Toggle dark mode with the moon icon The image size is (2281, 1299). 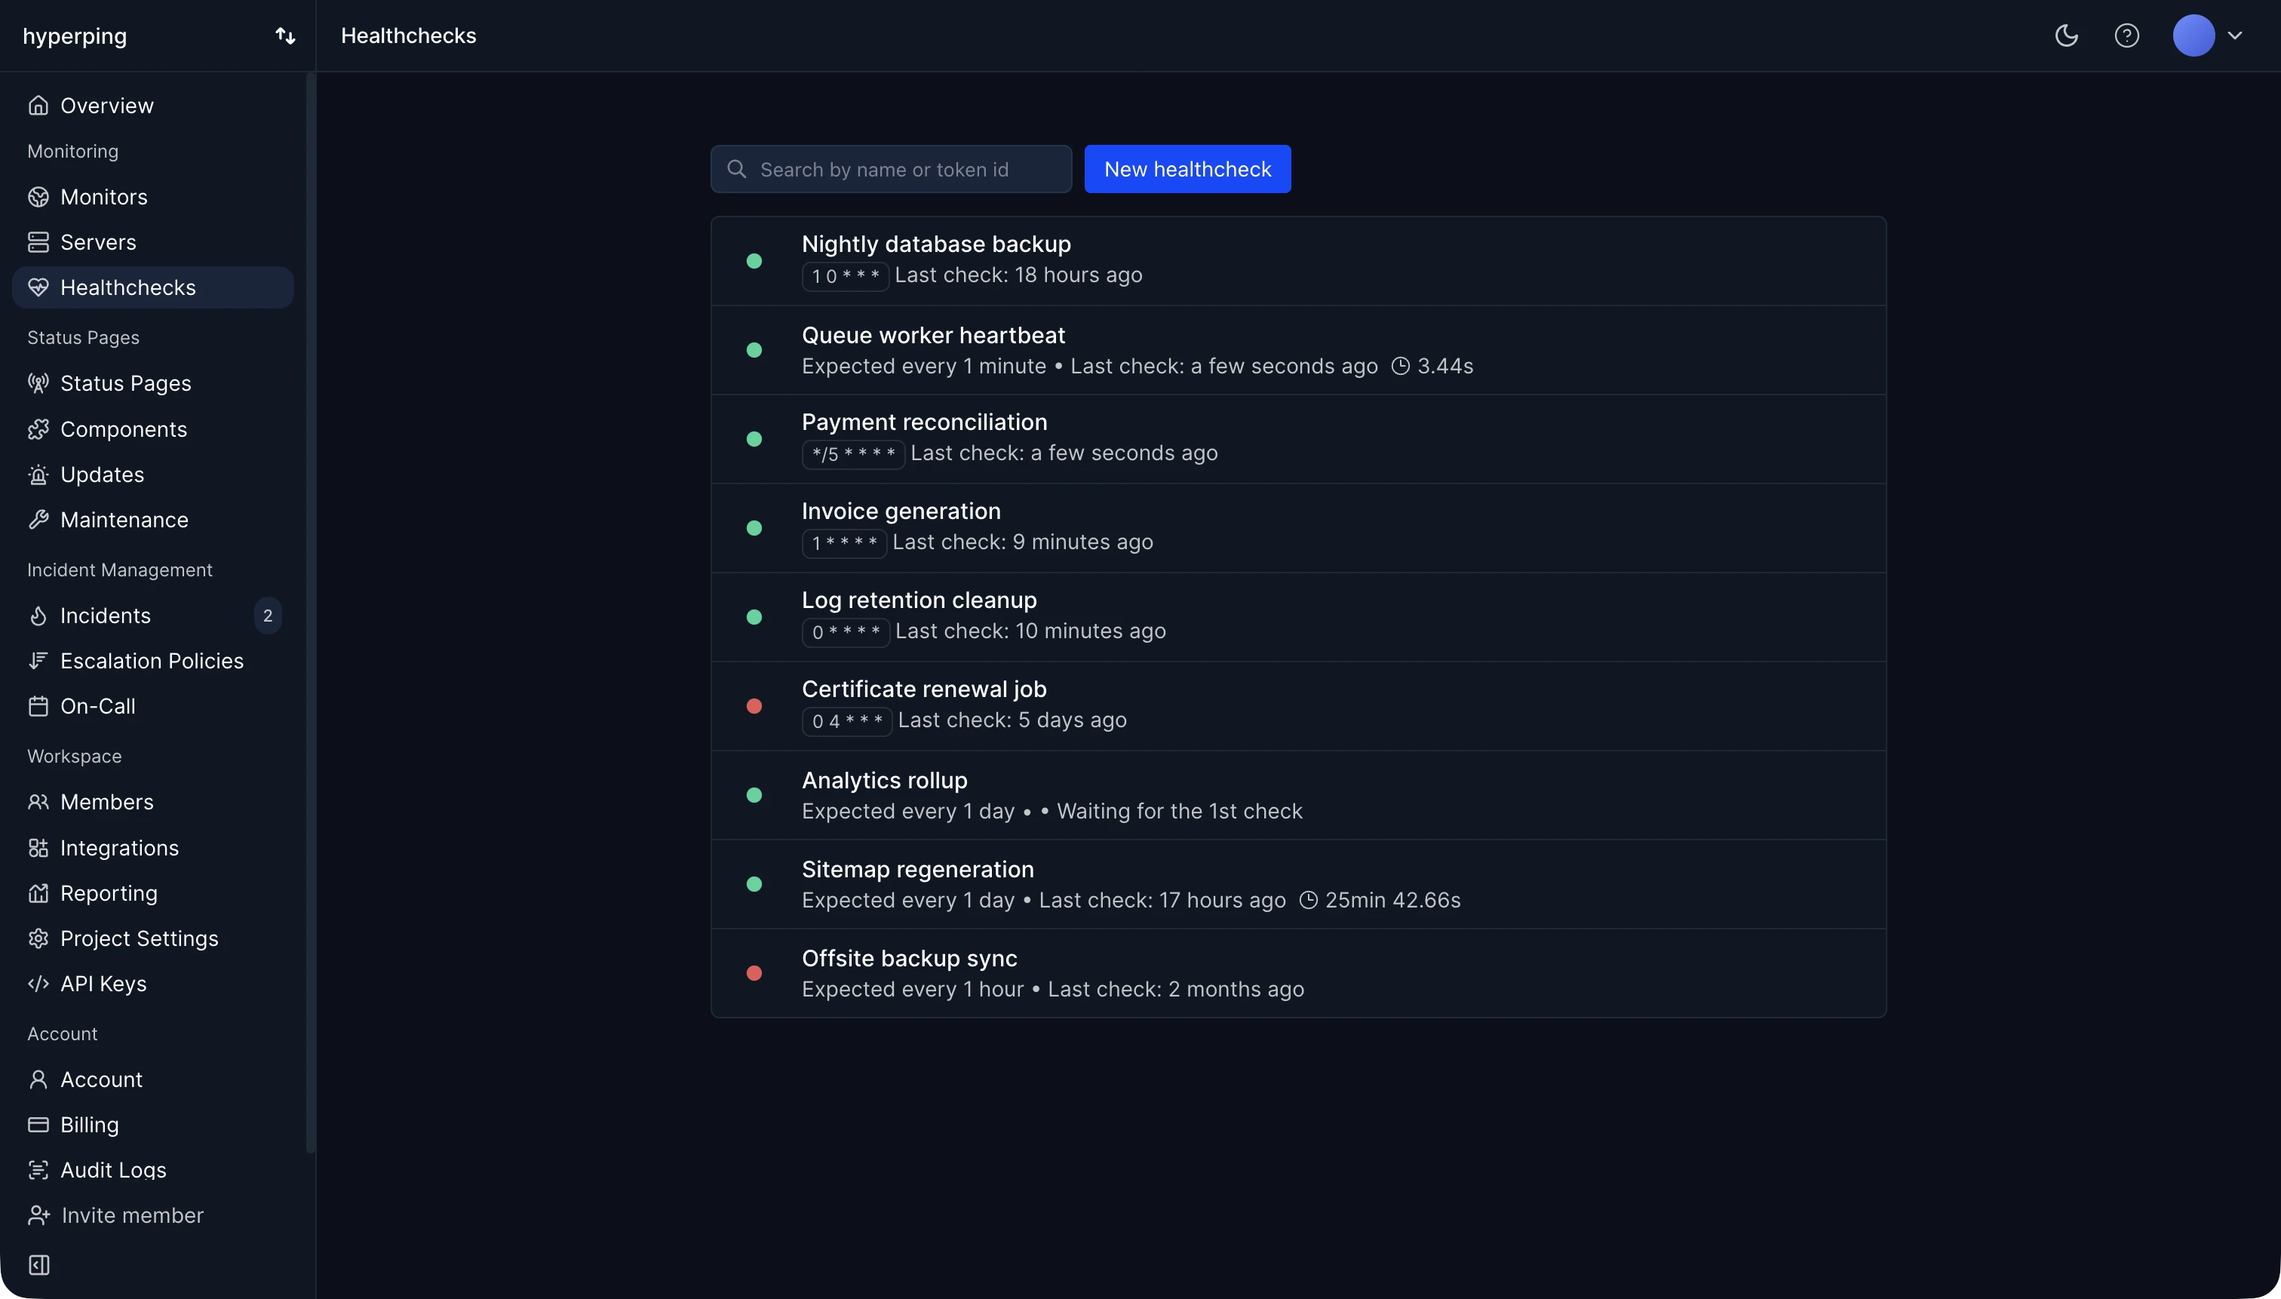point(2066,35)
